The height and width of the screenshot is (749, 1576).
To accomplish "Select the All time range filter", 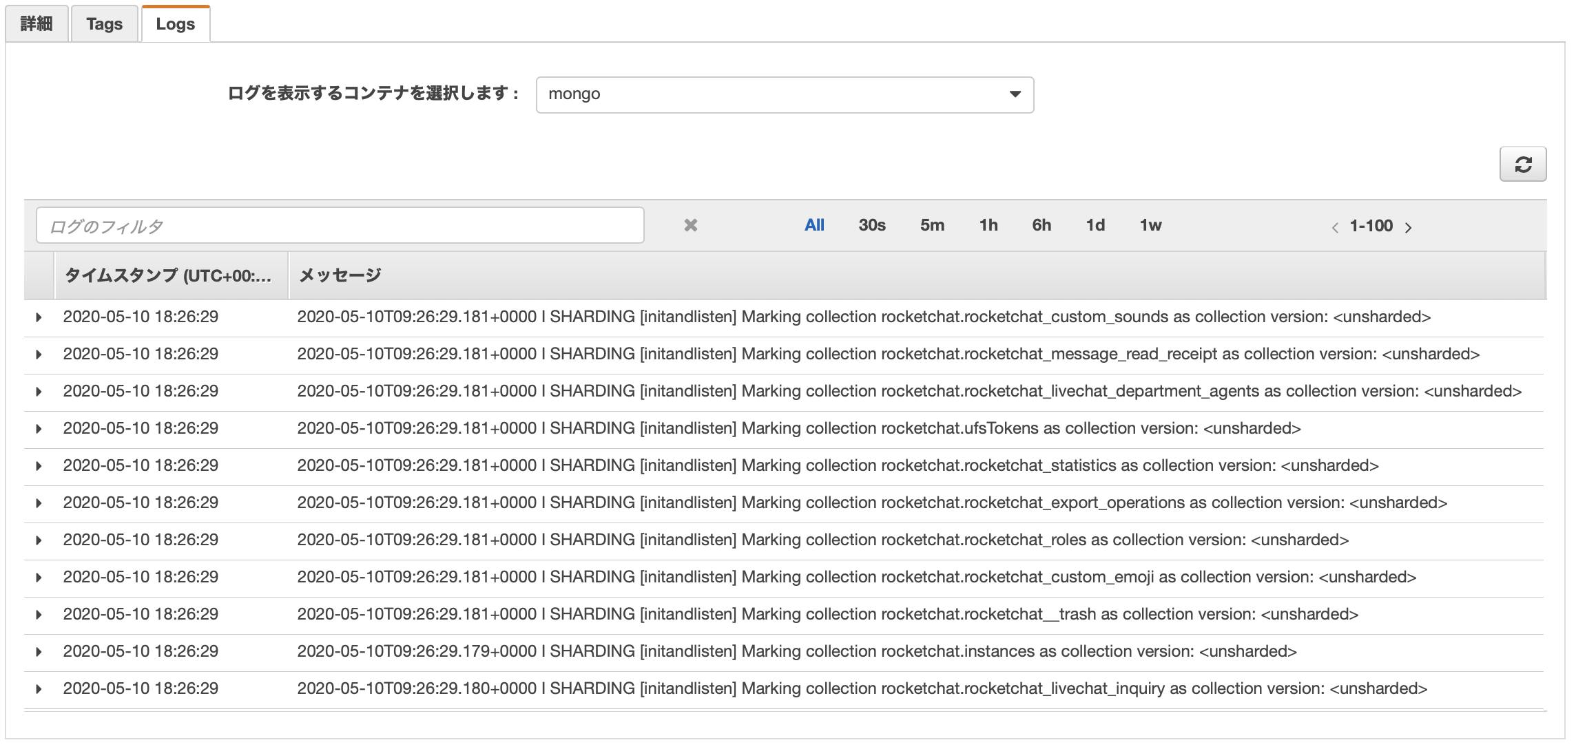I will click(814, 225).
